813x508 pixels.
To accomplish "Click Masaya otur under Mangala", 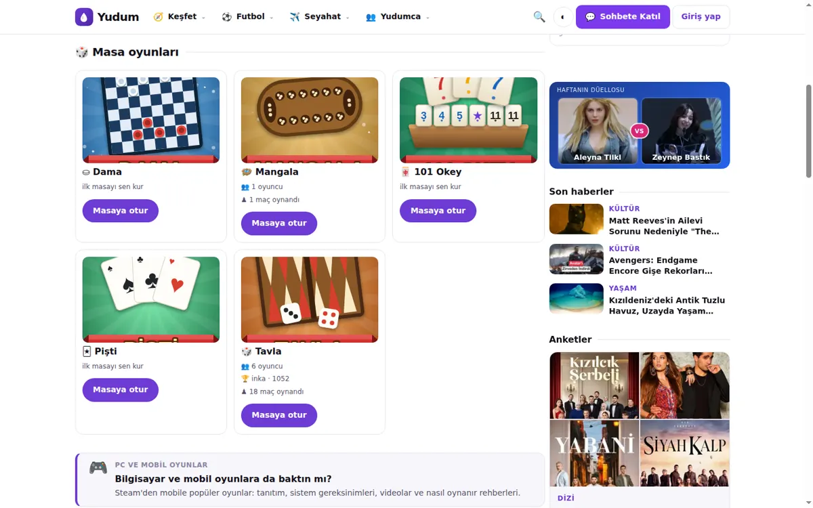I will (x=279, y=224).
